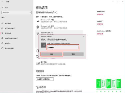Select the Windows Hello PIN keypad icon
The width and height of the screenshot is (125, 93).
pos(38,33)
